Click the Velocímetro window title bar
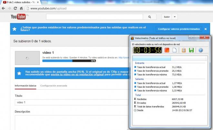 tap(159, 38)
